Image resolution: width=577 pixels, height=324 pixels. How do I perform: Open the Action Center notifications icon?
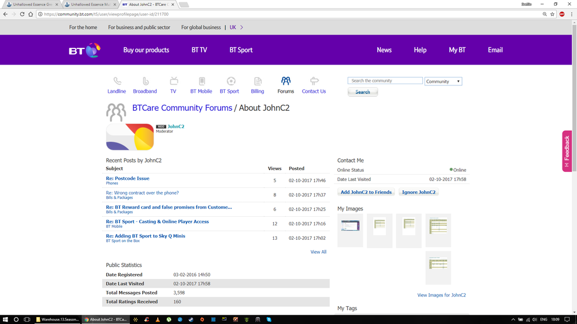click(567, 319)
